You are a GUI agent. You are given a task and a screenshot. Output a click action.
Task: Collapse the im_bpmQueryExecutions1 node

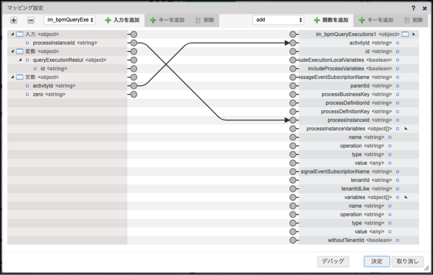(414, 34)
